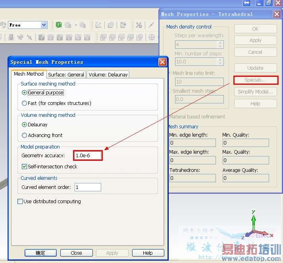The width and height of the screenshot is (283, 263).
Task: Click the Im (imaginary part) plot icon
Action: pyautogui.click(x=112, y=37)
